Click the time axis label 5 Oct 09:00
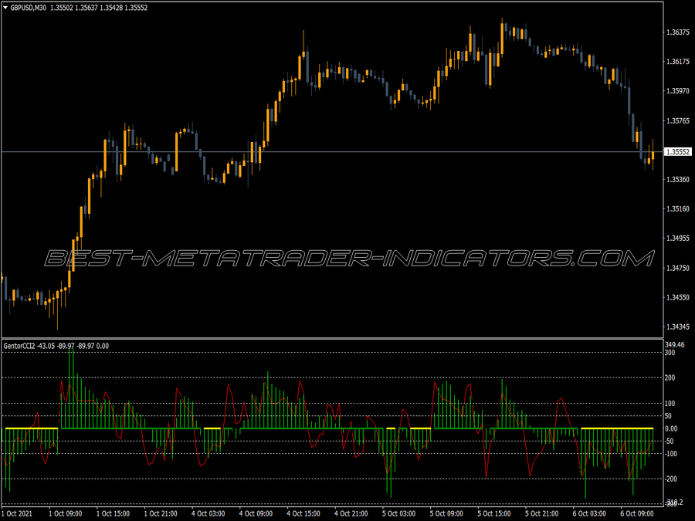 tap(446, 513)
